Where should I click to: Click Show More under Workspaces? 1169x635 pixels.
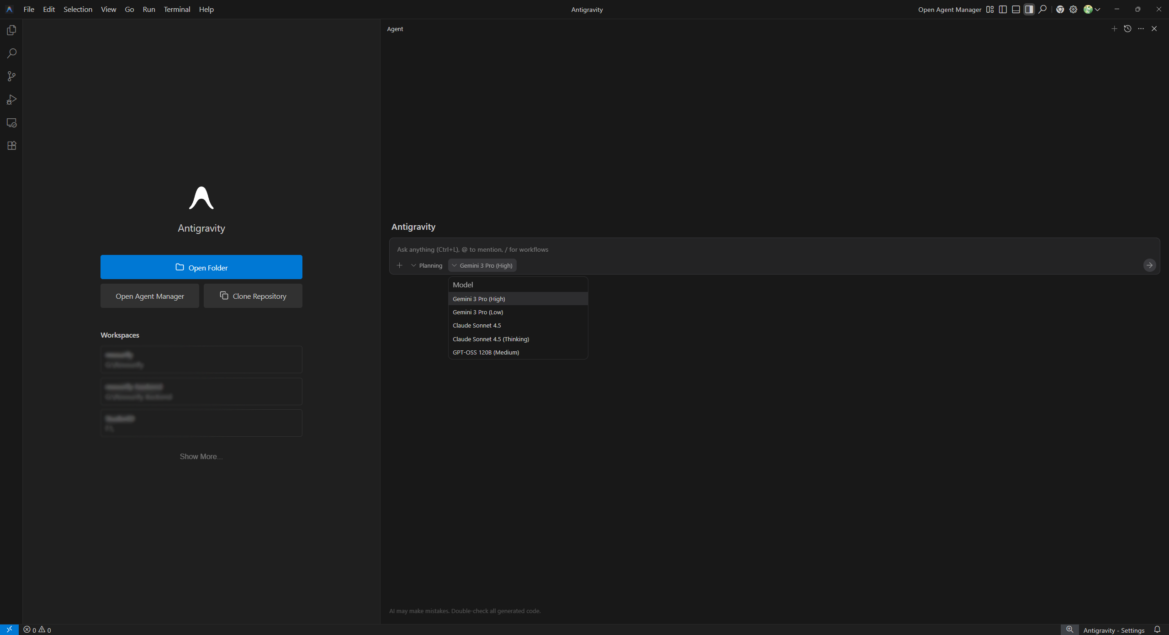coord(201,456)
